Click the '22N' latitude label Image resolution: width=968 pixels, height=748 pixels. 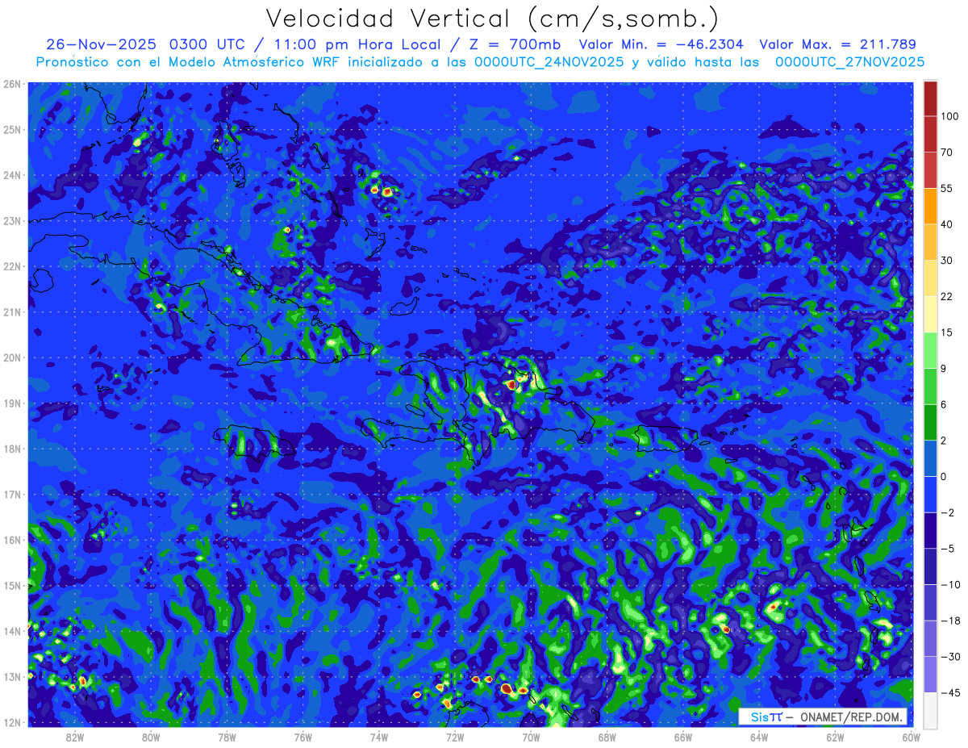click(12, 266)
